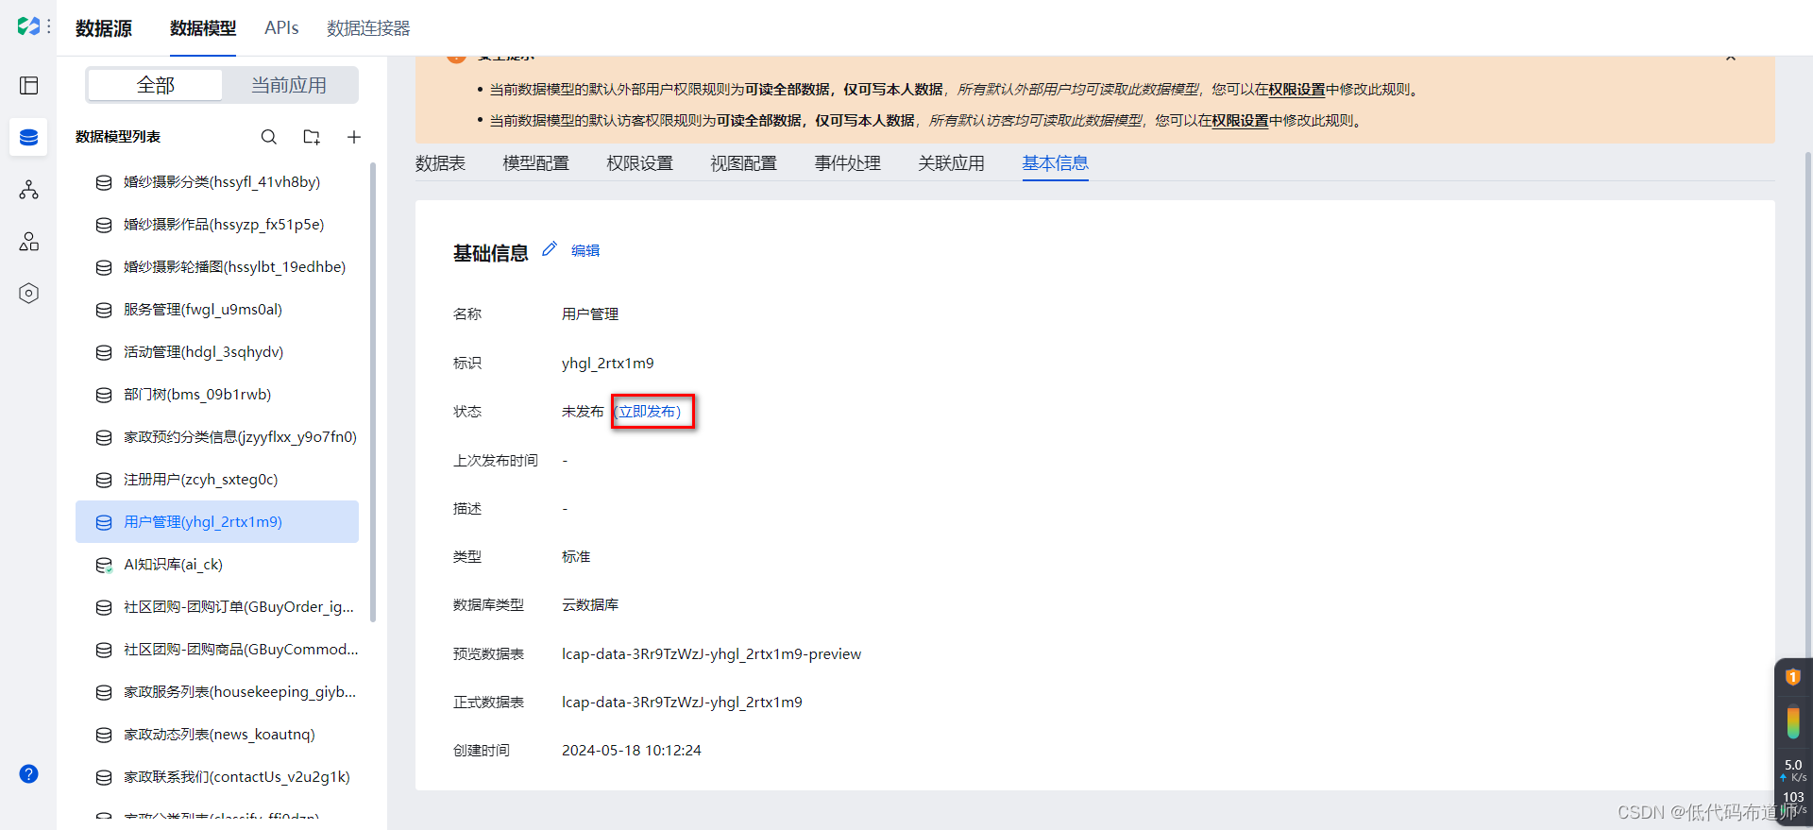The width and height of the screenshot is (1813, 830).
Task: Select 婚纱摄影分类(hssyfl_41vh8by) model
Action: tap(217, 182)
